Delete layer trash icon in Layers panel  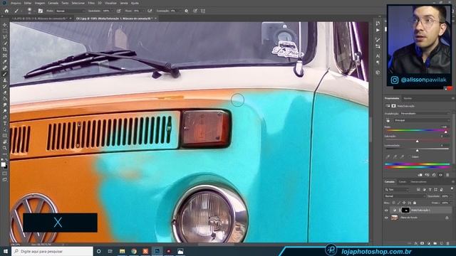pos(448,243)
